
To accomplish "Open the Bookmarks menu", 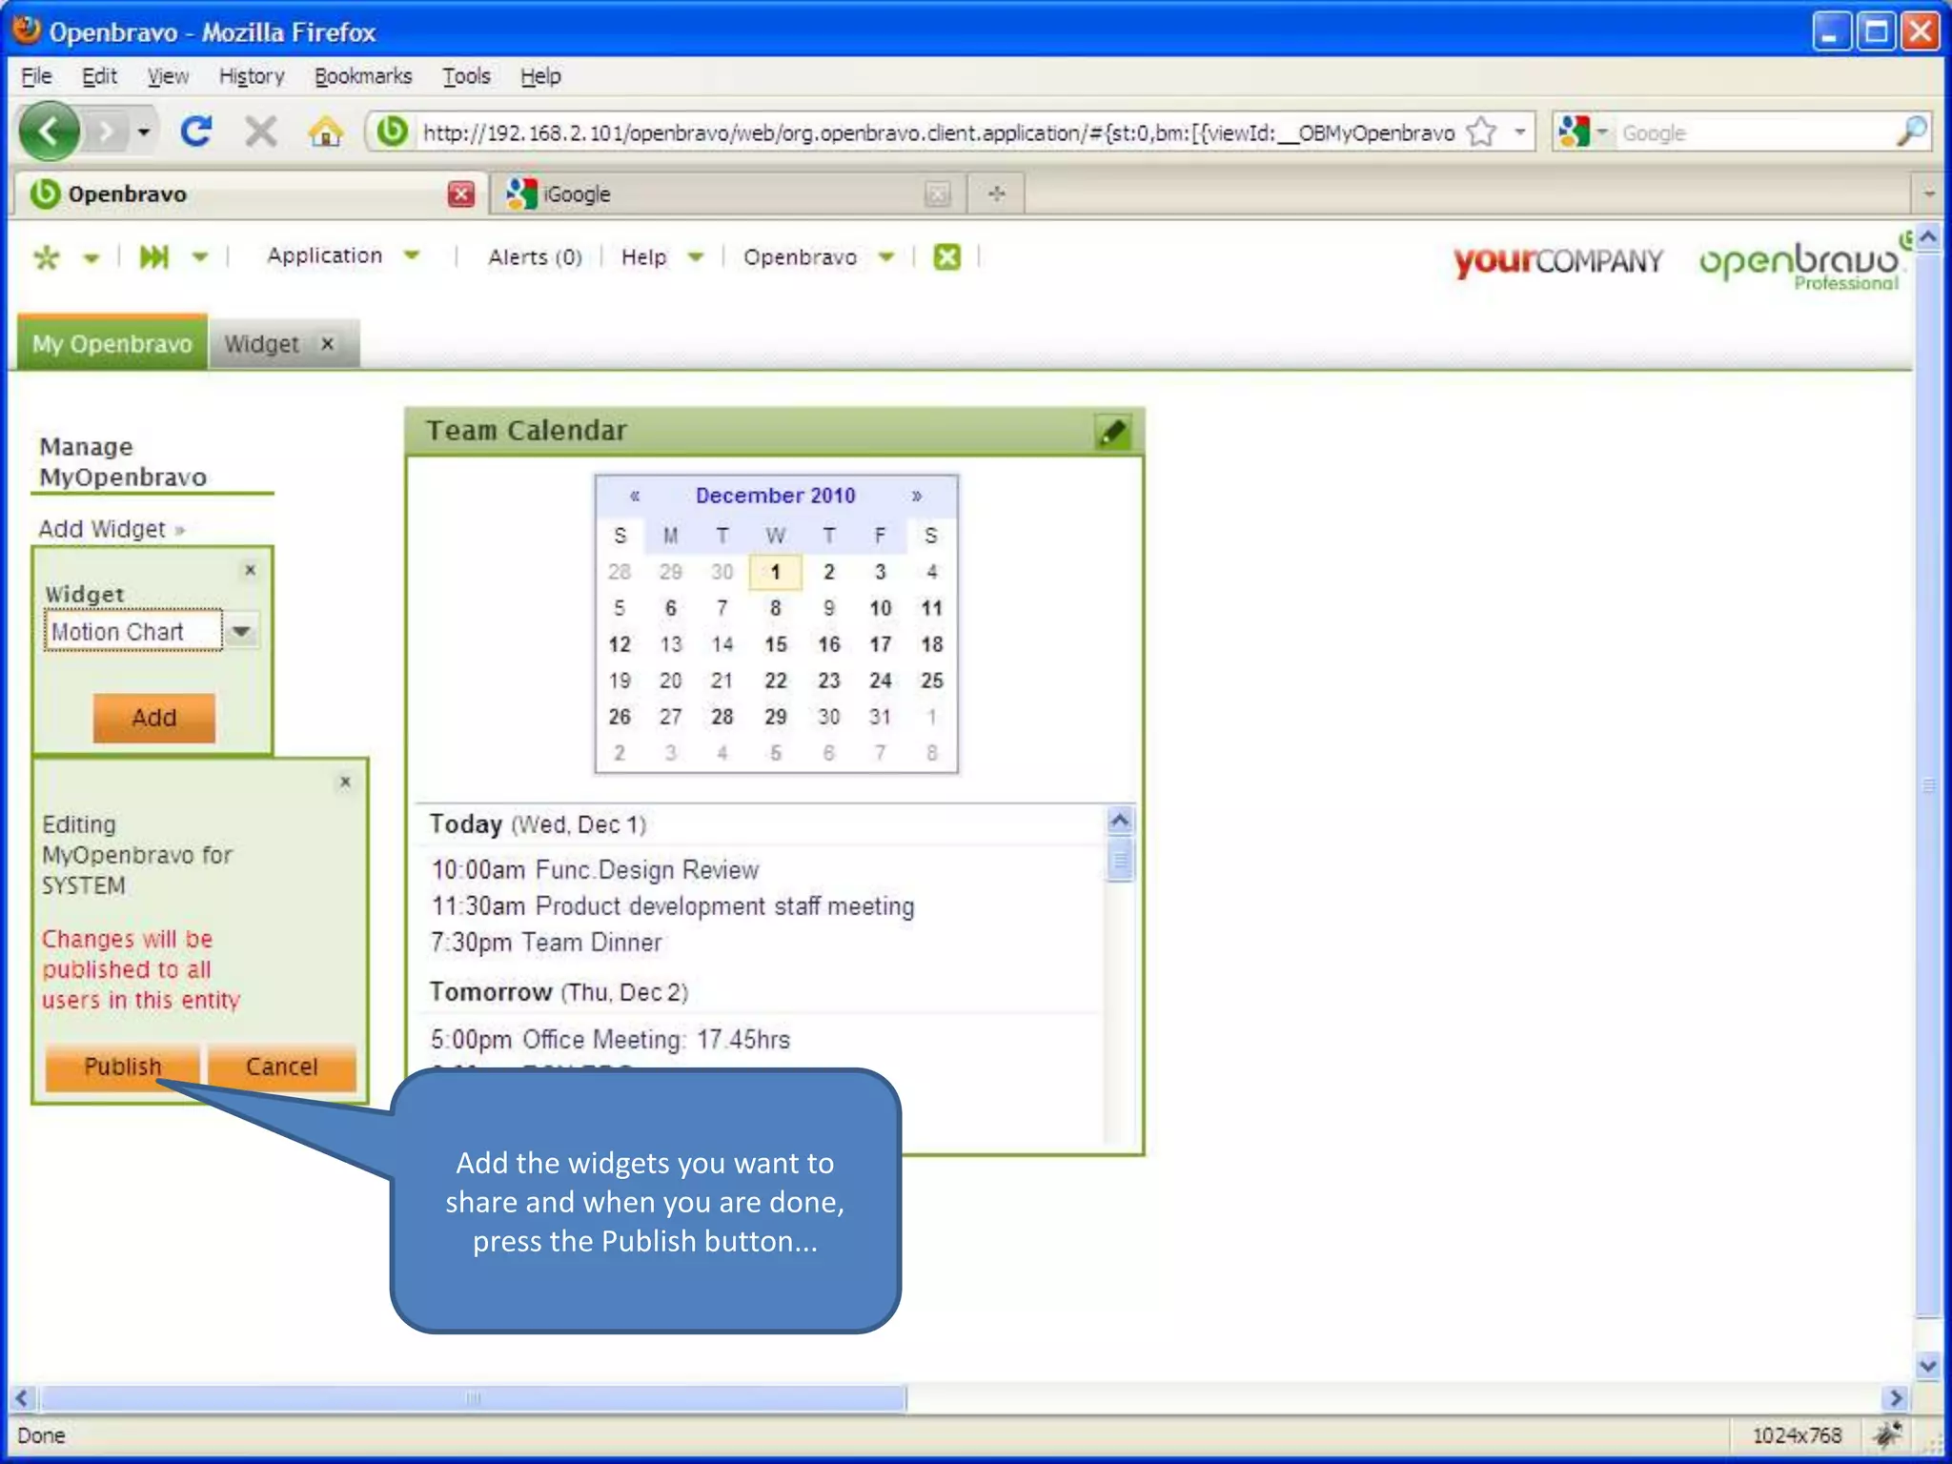I will 363,76.
